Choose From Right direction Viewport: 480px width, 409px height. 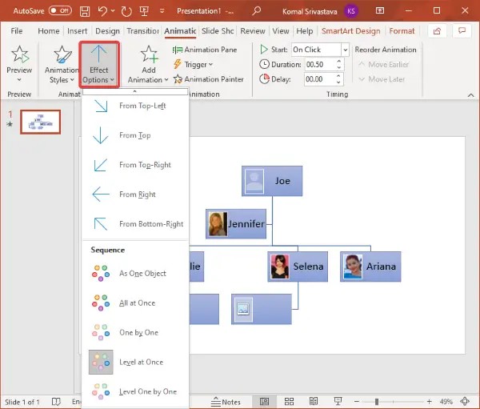135,194
